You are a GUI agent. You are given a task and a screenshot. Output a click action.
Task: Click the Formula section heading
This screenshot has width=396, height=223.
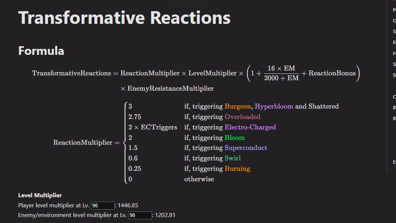pos(41,51)
